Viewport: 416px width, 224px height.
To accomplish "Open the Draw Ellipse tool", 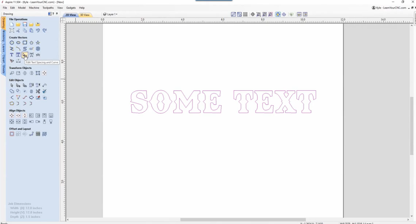I will point(18,43).
